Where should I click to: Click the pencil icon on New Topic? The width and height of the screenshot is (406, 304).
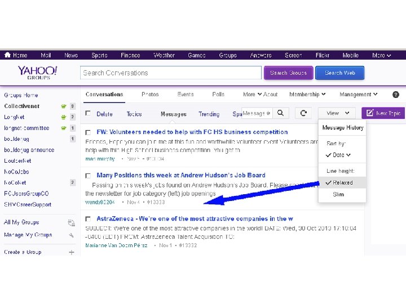(x=370, y=113)
